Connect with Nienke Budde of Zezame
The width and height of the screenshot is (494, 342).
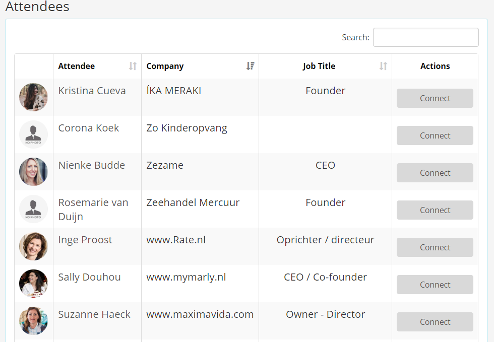pyautogui.click(x=435, y=173)
